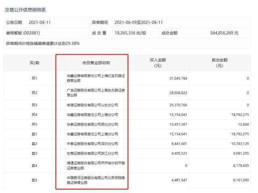Click the "成交量" label
The image size is (258, 193).
[99, 33]
